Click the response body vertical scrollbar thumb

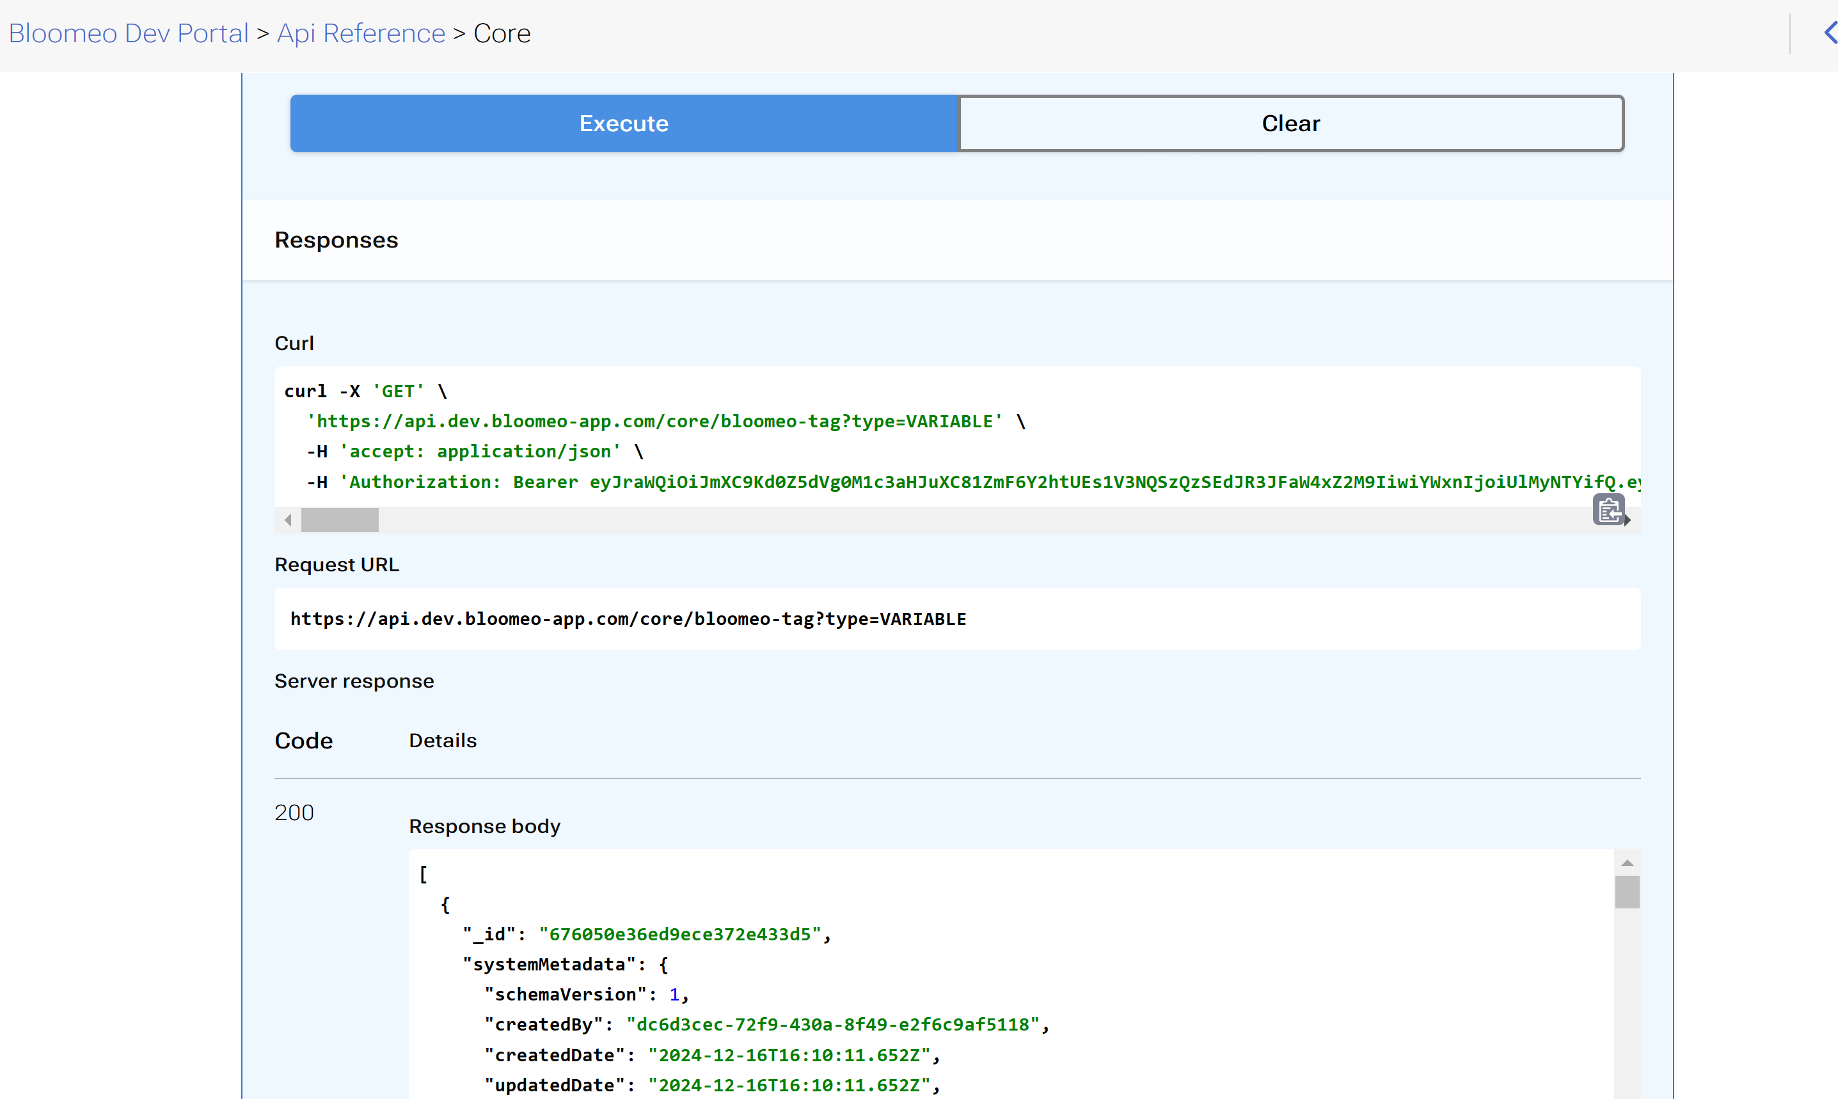click(1627, 892)
